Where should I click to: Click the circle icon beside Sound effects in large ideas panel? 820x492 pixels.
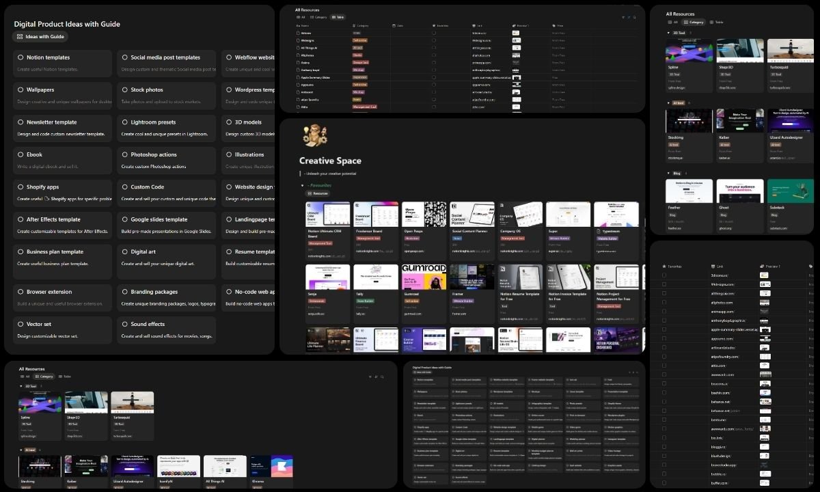124,324
